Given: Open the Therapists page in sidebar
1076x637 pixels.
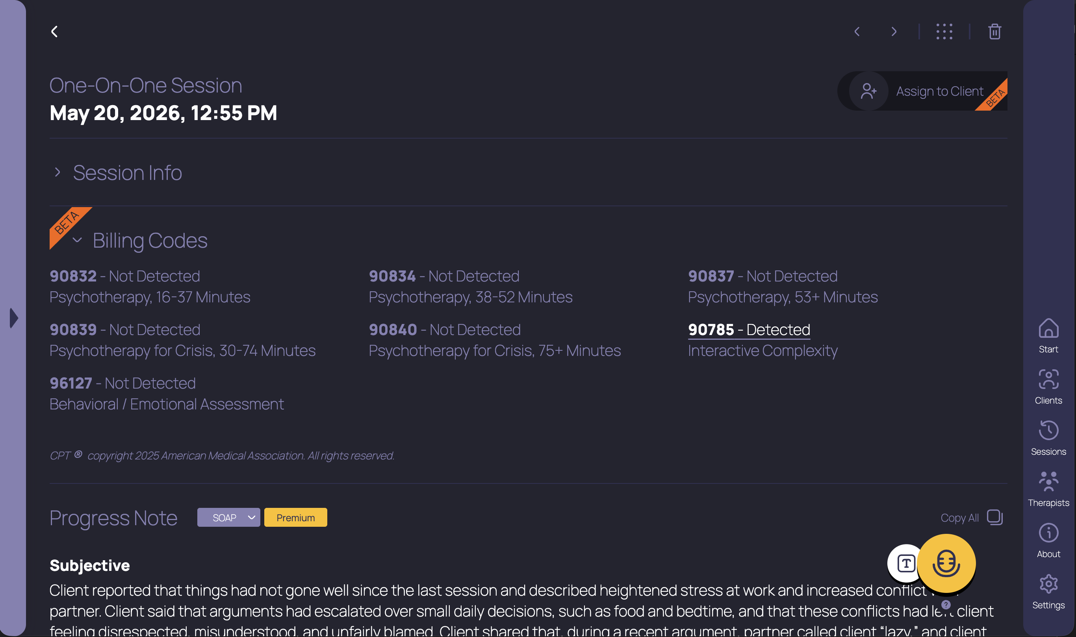Looking at the screenshot, I should [1048, 489].
